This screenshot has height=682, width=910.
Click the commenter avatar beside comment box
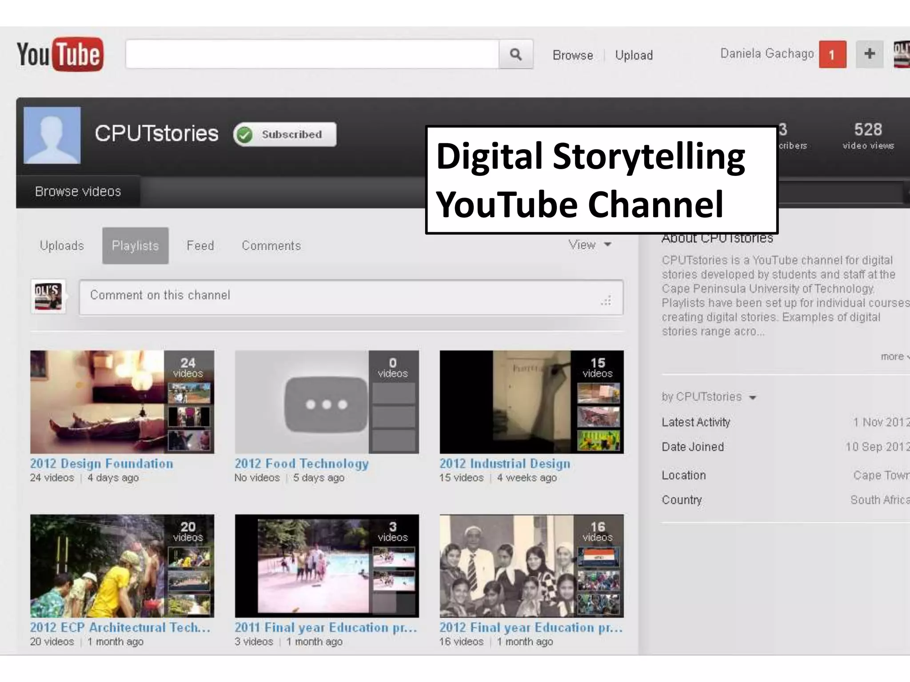click(x=48, y=297)
